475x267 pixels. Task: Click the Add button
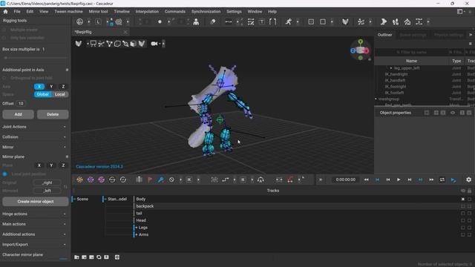(18, 114)
